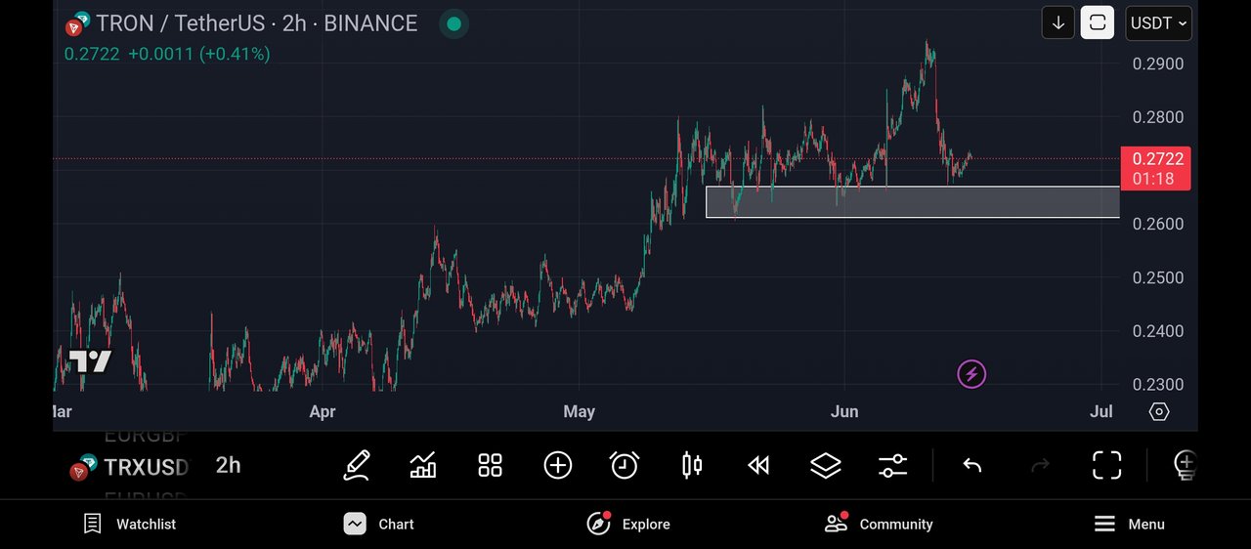Open the indicators chart icon
1251x549 pixels.
pos(423,465)
